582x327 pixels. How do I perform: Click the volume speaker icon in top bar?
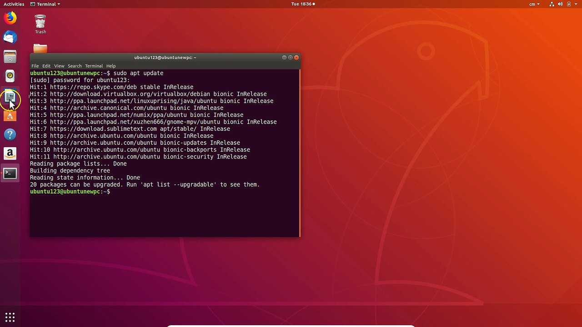[x=561, y=4]
